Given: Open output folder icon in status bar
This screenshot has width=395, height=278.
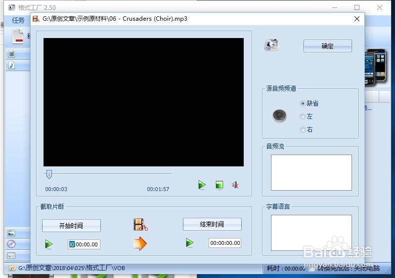Looking at the screenshot, I should click(11, 268).
